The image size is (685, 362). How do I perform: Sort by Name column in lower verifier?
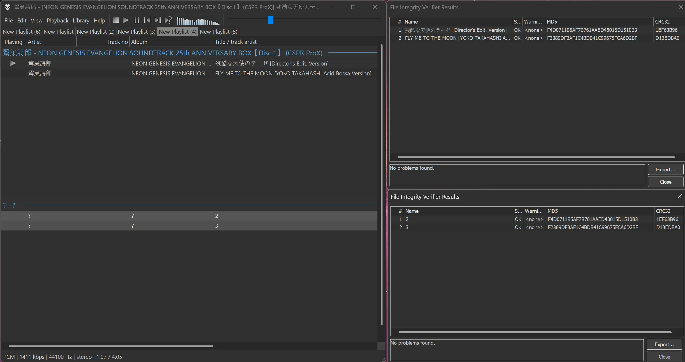tap(458, 211)
